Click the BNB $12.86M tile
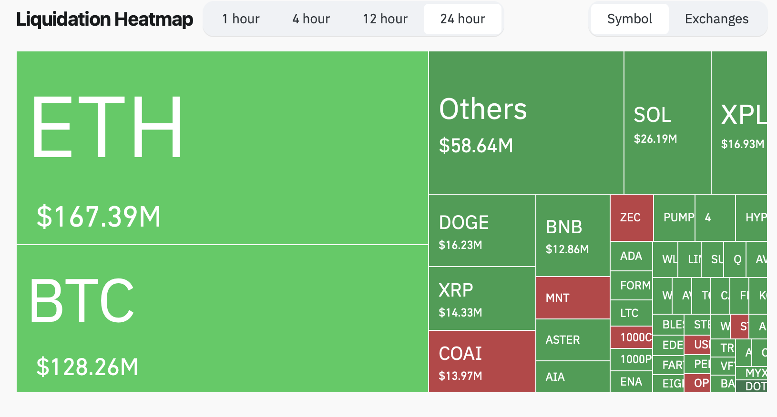 [x=573, y=236]
